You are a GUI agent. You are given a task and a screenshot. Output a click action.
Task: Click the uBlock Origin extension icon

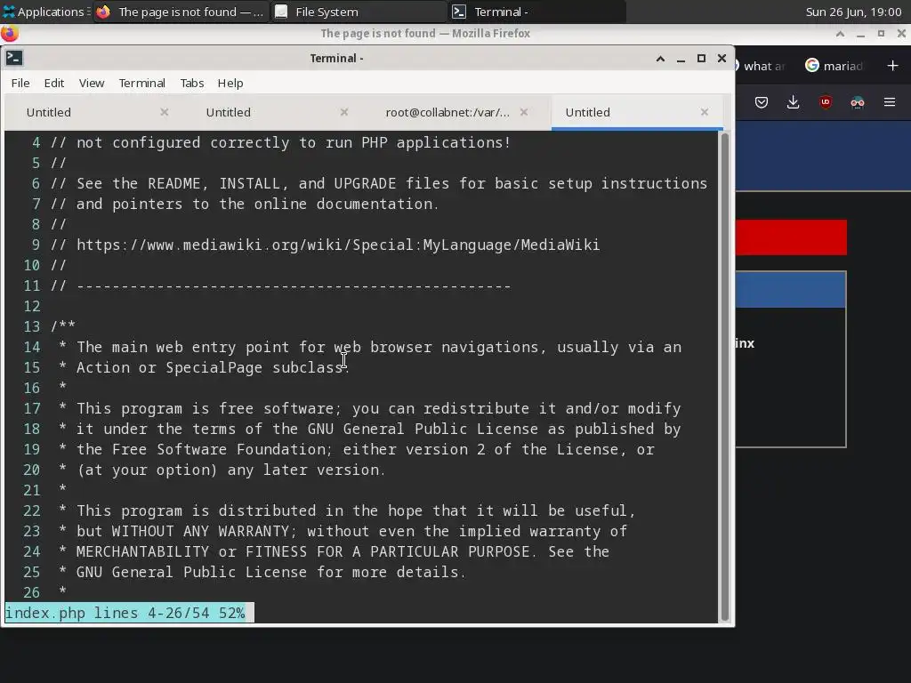[826, 103]
